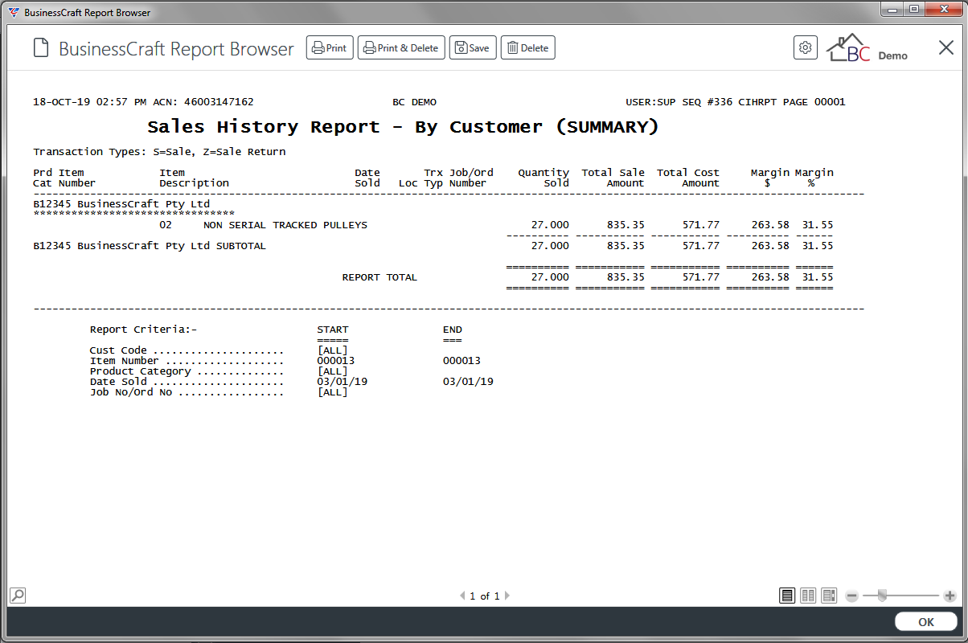Click the 'Cust Code' criteria label
This screenshot has height=643, width=968.
pos(118,350)
